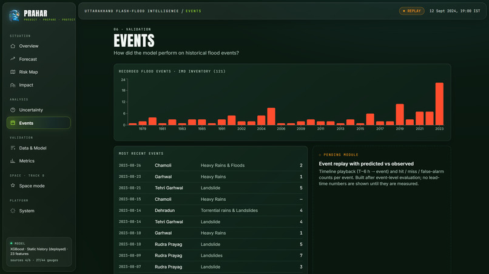Click the Events breadcrumb link
This screenshot has width=489, height=274.
(x=194, y=11)
